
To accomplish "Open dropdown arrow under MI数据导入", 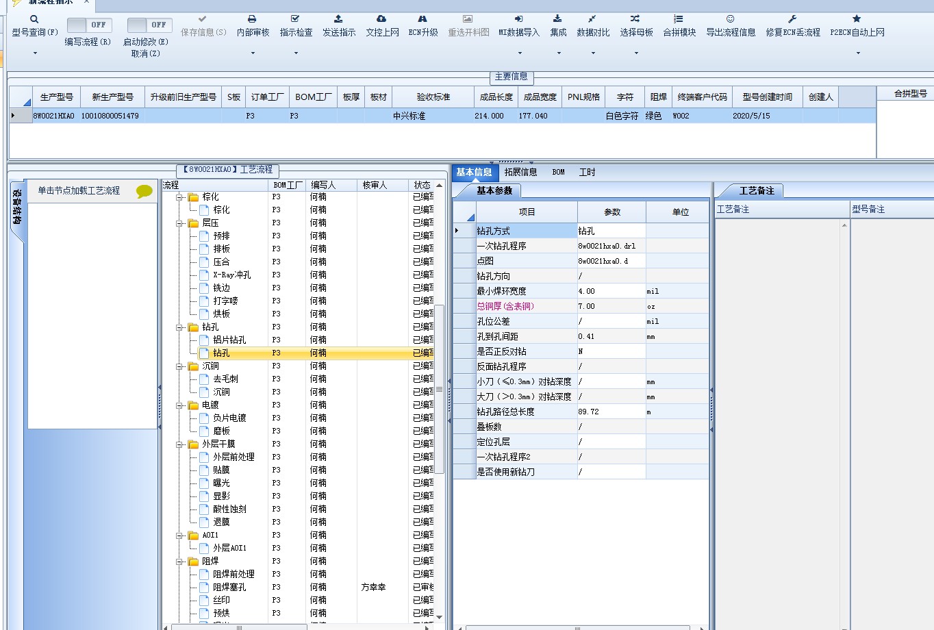I will (x=519, y=53).
